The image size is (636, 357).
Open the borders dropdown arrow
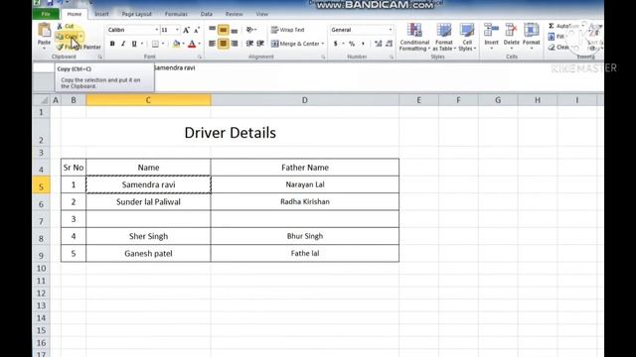(163, 44)
